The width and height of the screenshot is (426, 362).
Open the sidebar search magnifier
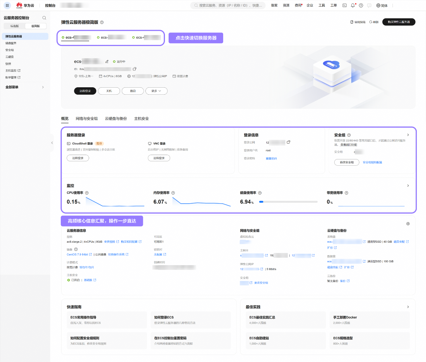(44, 18)
